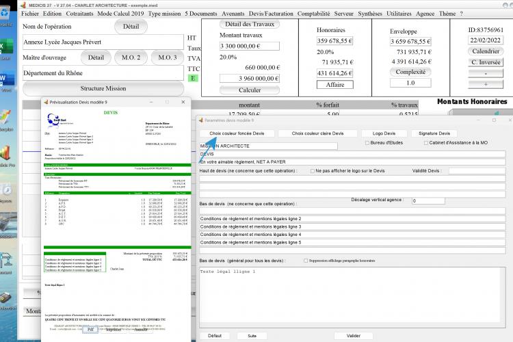This screenshot has width=513, height=342.
Task: Click the Valider button
Action: [x=354, y=336]
